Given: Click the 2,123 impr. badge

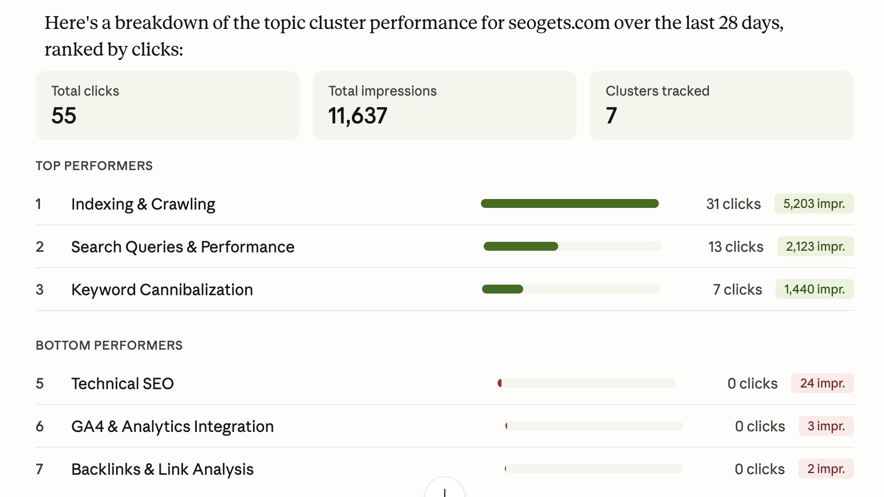Looking at the screenshot, I should click(x=815, y=246).
